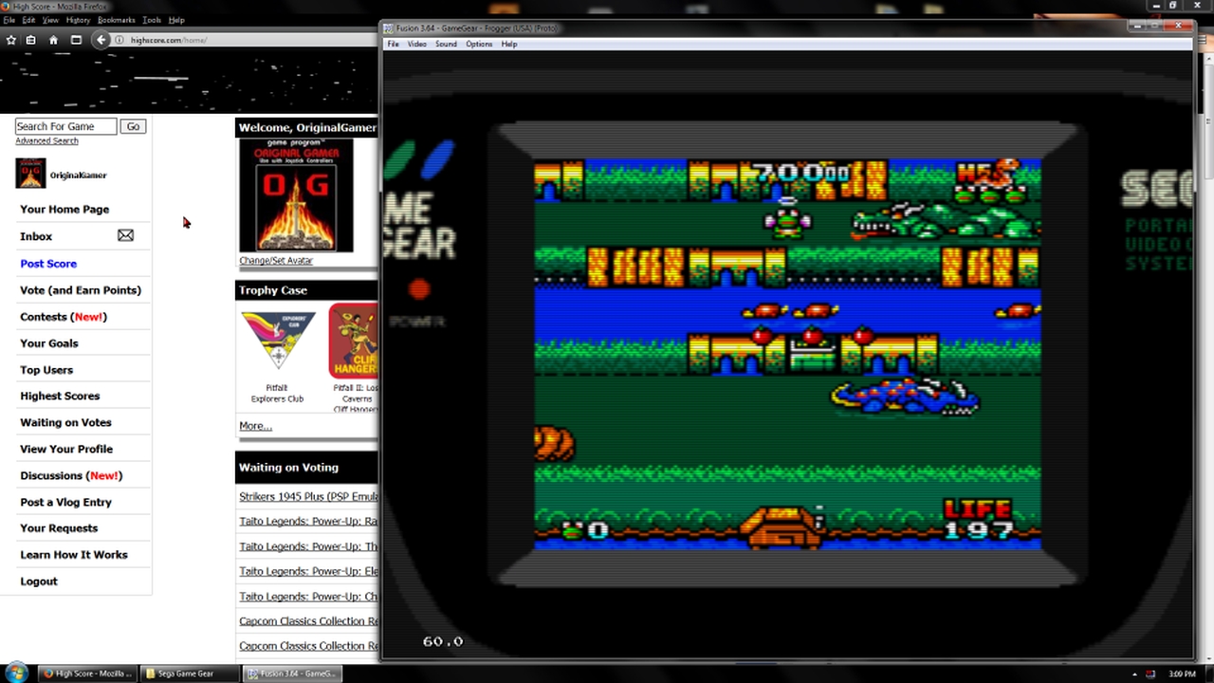This screenshot has width=1214, height=683.
Task: Click the Firefox hamburger menu icon
Action: click(x=76, y=40)
